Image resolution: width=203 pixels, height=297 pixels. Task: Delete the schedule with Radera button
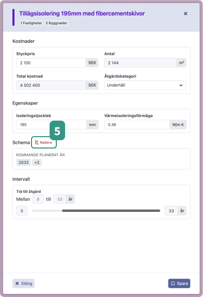tap(44, 142)
